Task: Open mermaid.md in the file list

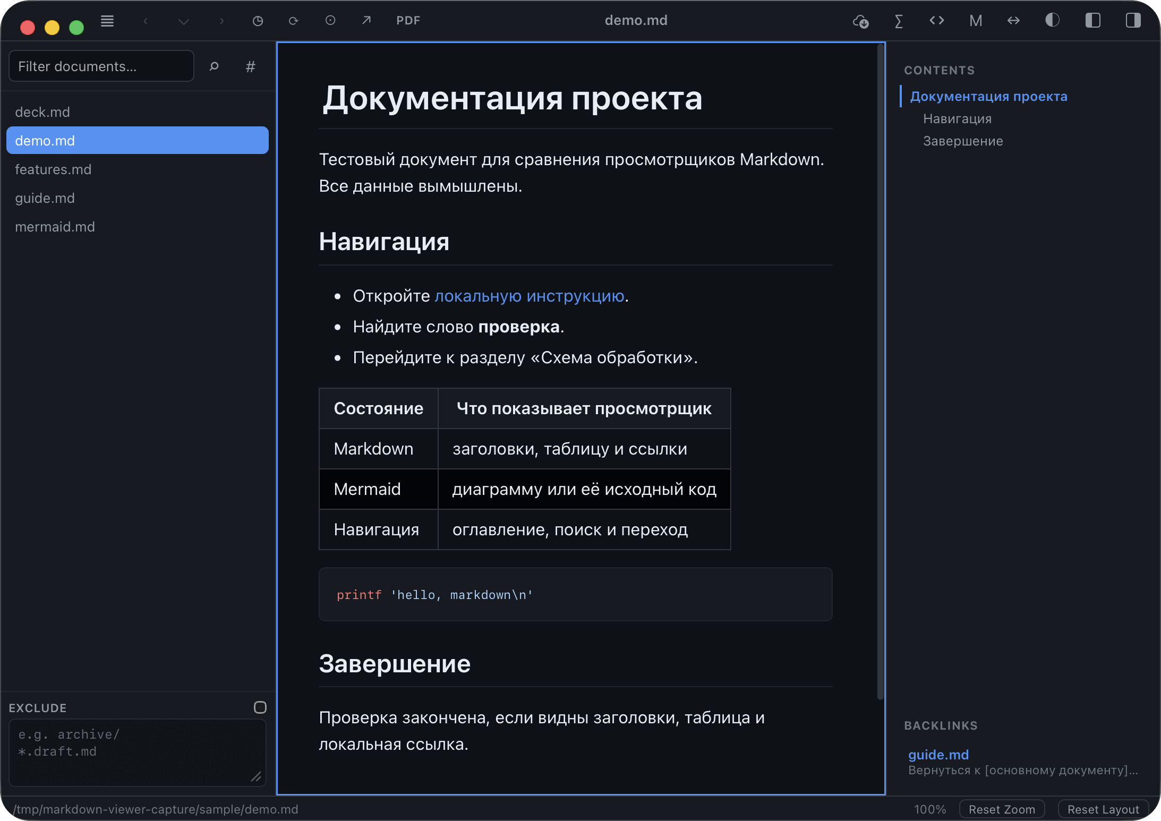Action: point(138,227)
